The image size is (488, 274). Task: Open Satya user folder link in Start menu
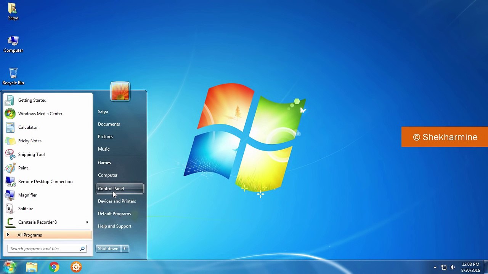(x=103, y=112)
